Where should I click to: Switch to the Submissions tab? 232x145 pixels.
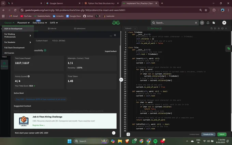(80, 28)
